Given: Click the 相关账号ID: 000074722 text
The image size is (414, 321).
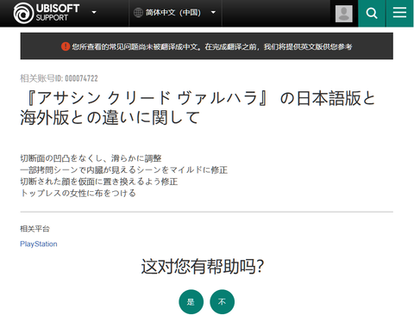Looking at the screenshot, I should click(x=59, y=78).
